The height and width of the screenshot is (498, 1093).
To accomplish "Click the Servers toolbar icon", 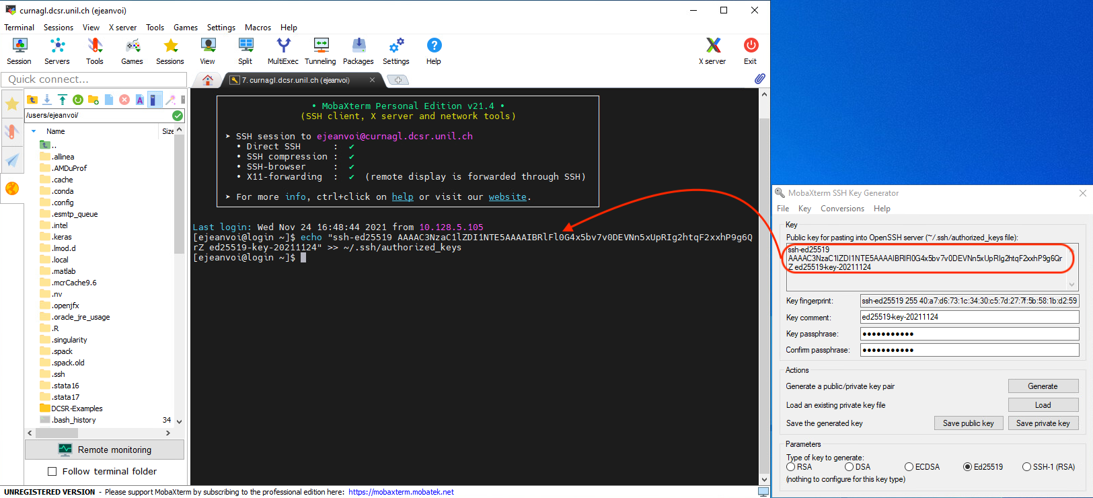I will tap(57, 51).
